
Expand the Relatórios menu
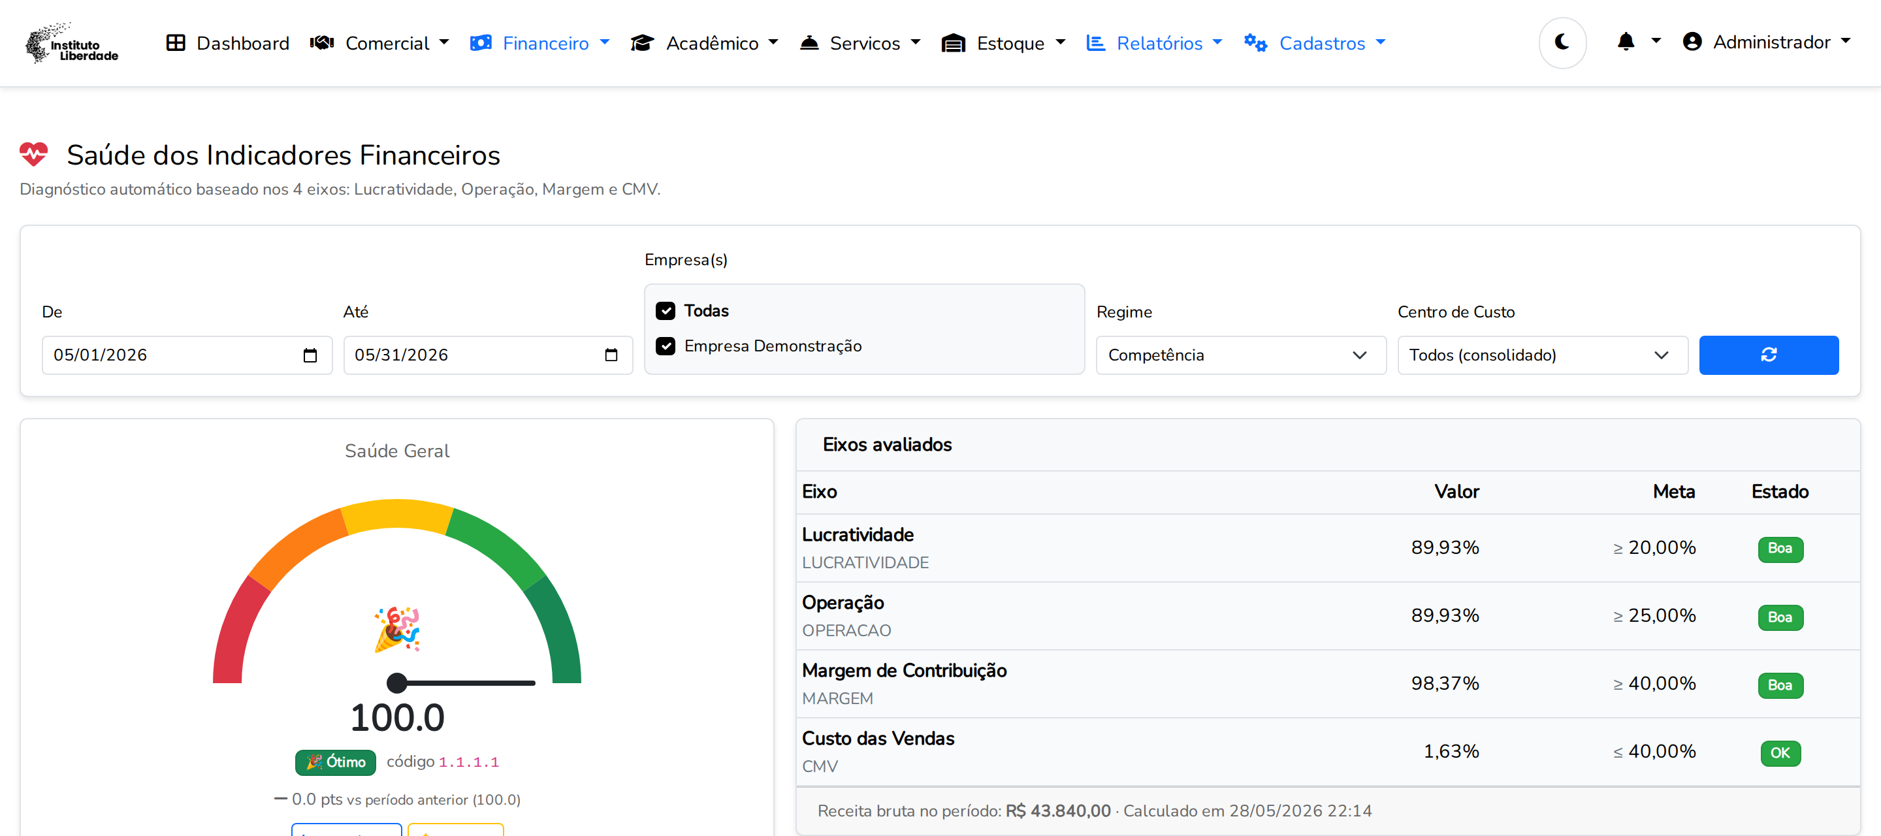pyautogui.click(x=1153, y=43)
